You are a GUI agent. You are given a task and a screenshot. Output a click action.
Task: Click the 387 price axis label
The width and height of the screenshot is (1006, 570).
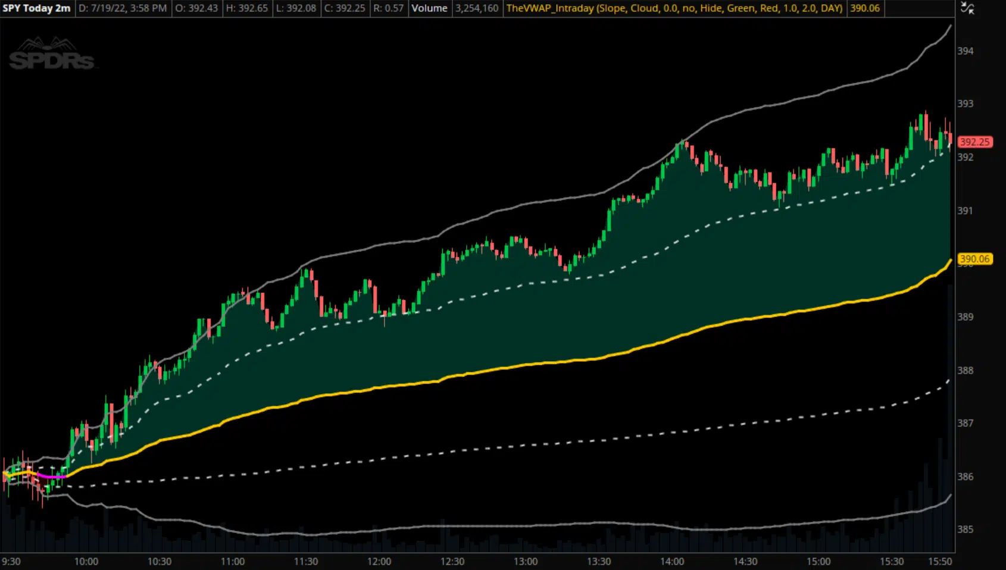tap(966, 423)
